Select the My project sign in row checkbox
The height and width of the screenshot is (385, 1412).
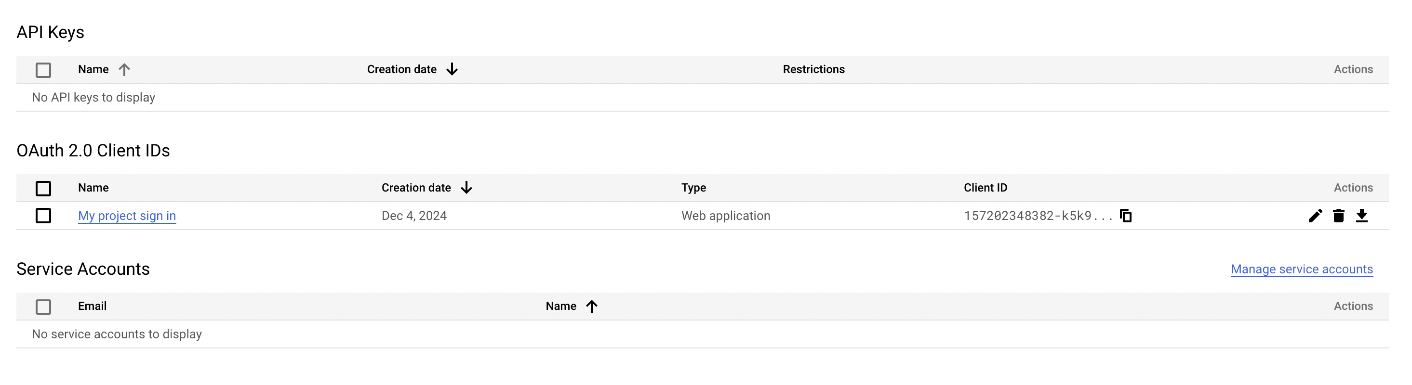click(x=43, y=216)
